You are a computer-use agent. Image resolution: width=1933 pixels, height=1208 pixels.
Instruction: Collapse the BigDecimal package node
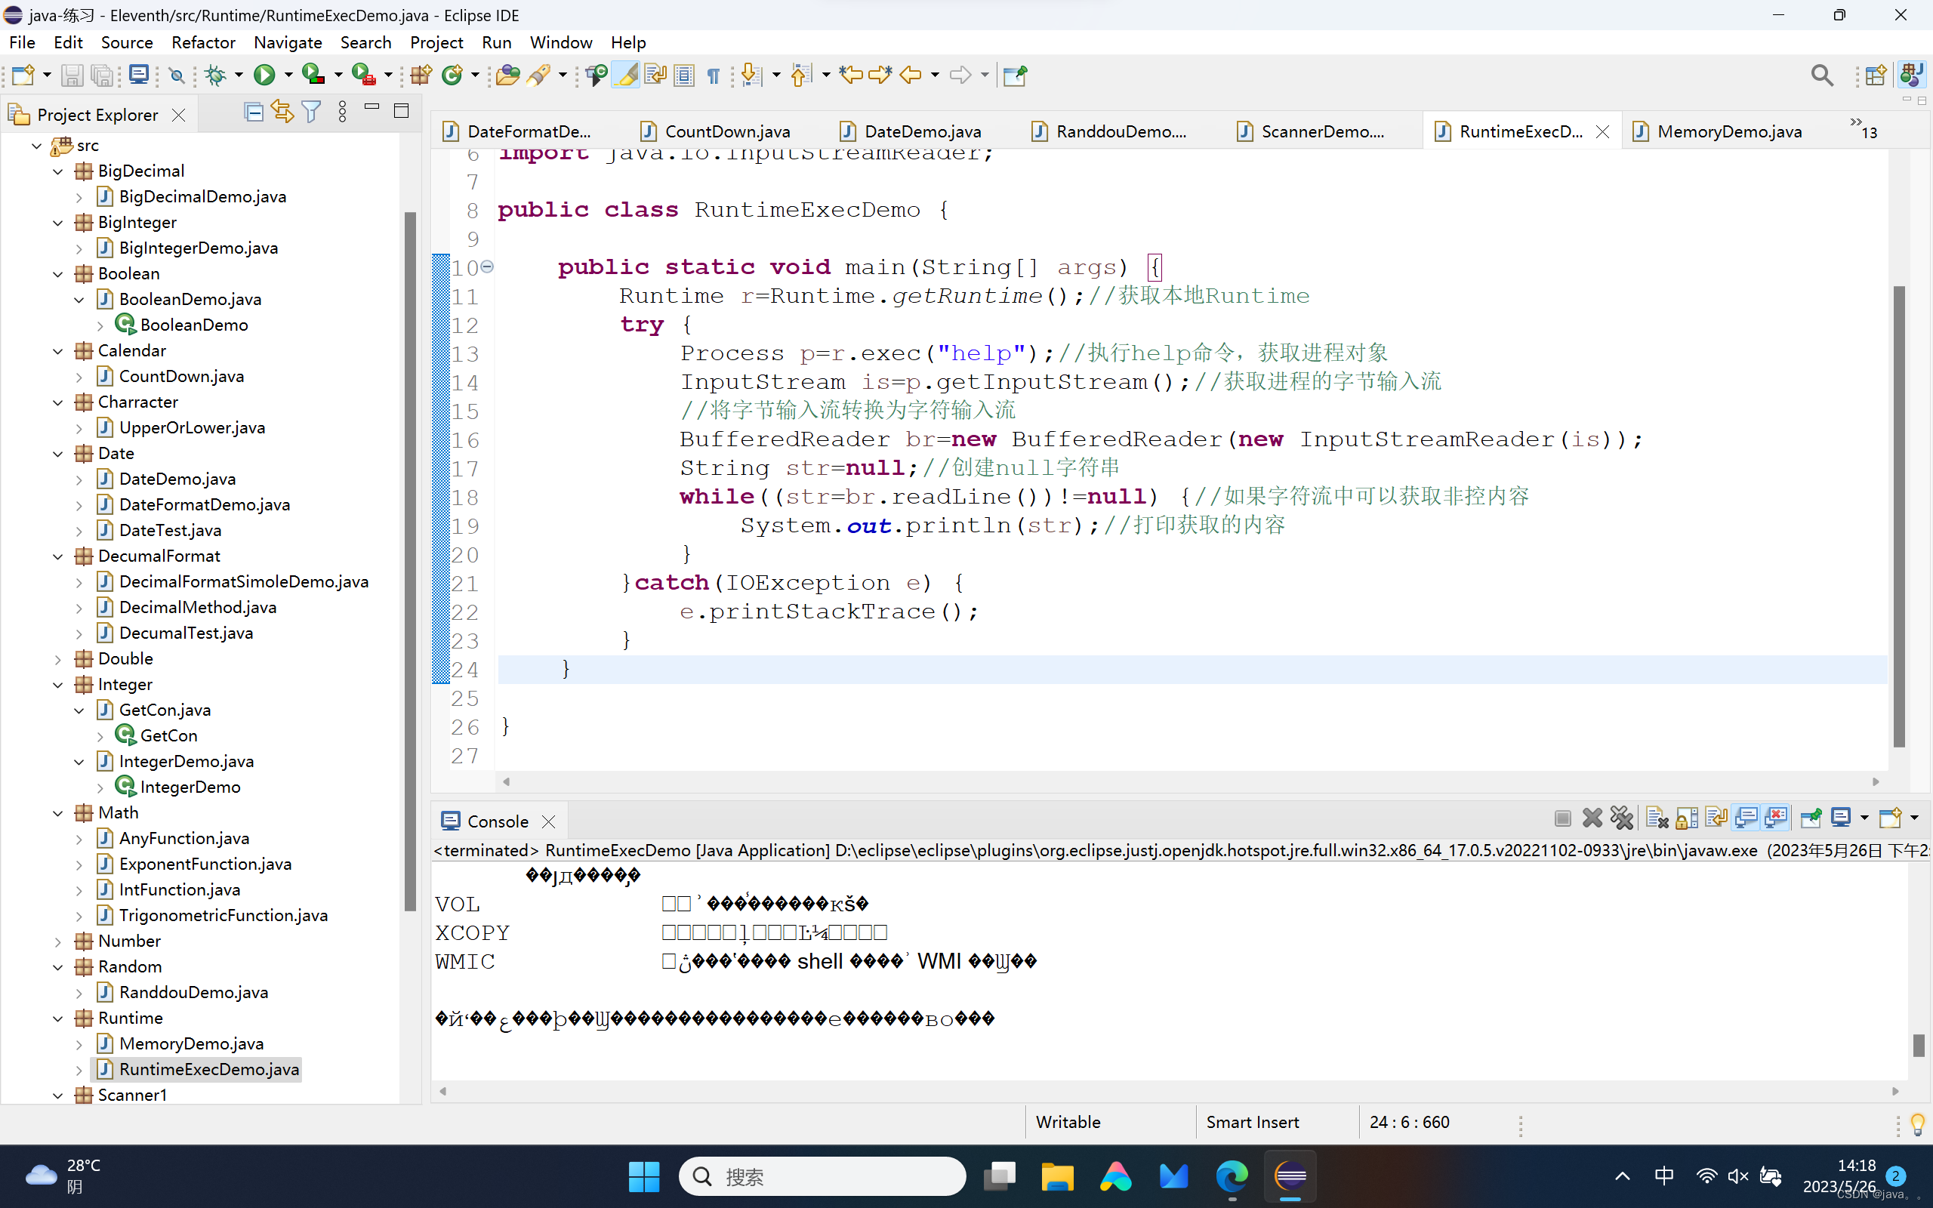pyautogui.click(x=57, y=171)
